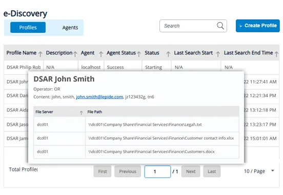Click the Customer contact info.xlsx file path

click(x=161, y=138)
